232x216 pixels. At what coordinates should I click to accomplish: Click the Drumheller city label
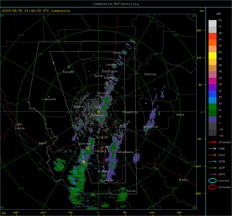click(x=151, y=127)
